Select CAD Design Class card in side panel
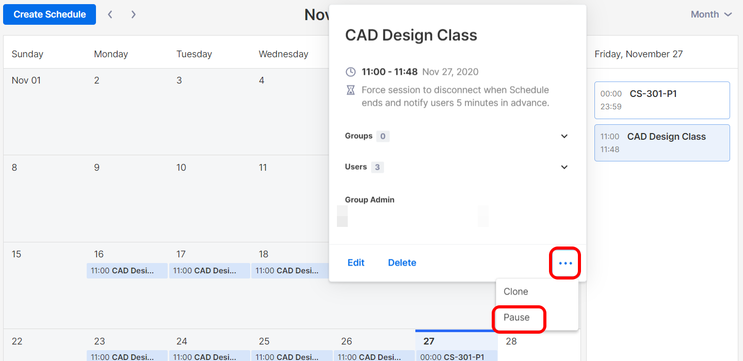Screen dimensions: 743x361 tap(662, 143)
